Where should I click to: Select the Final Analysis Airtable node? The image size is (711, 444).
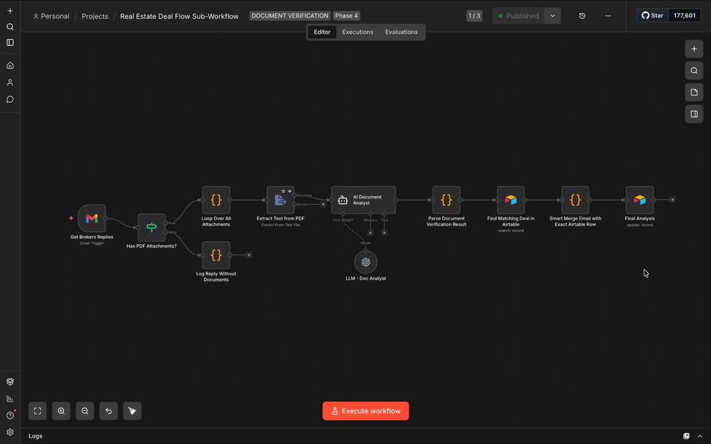pos(640,200)
